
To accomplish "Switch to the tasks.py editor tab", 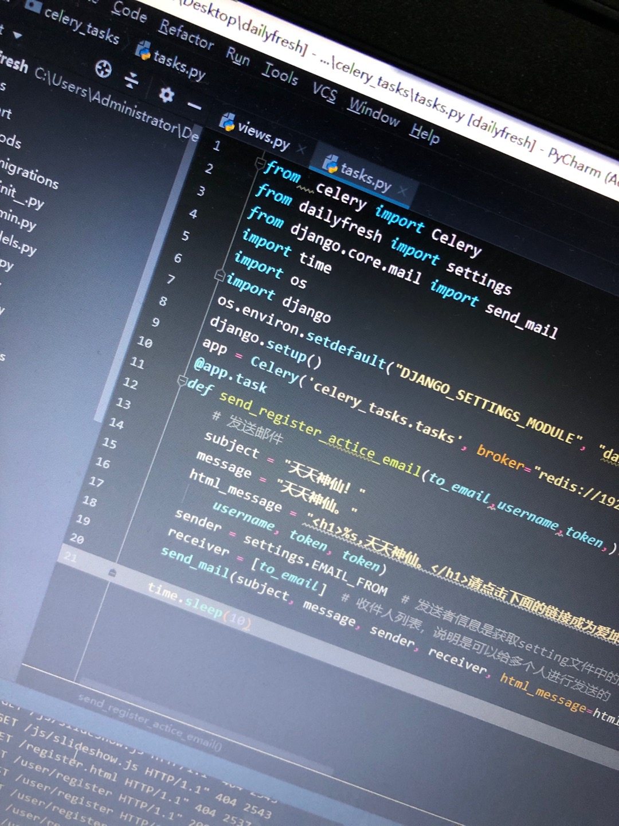I will click(x=366, y=177).
